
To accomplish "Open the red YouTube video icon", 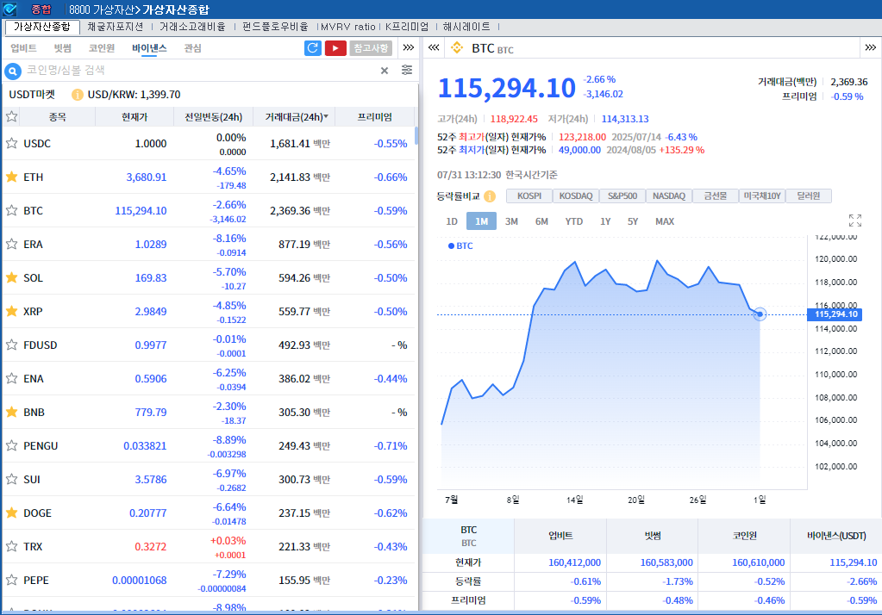I will (335, 48).
